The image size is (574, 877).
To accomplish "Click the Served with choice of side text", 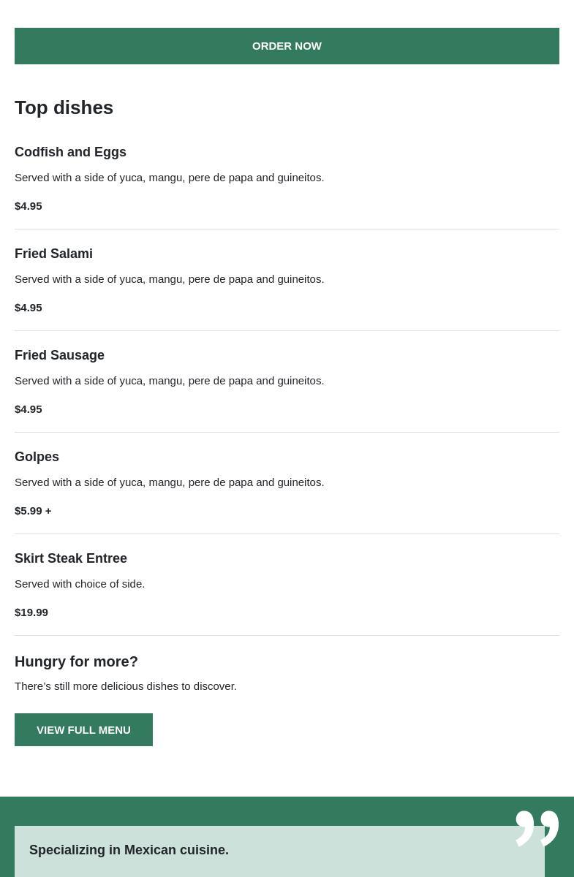I will 80,584.
